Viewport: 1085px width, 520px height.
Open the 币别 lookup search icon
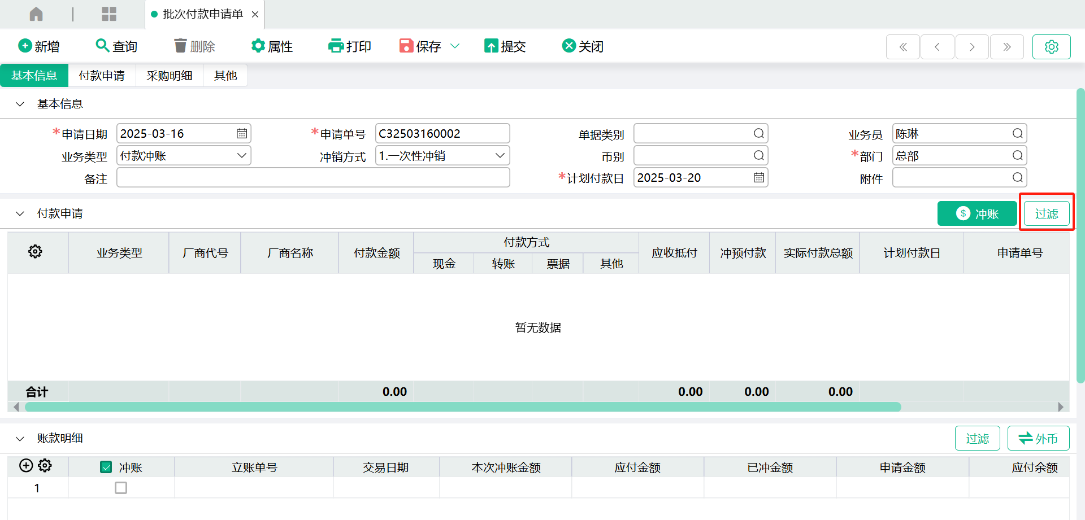(x=759, y=156)
